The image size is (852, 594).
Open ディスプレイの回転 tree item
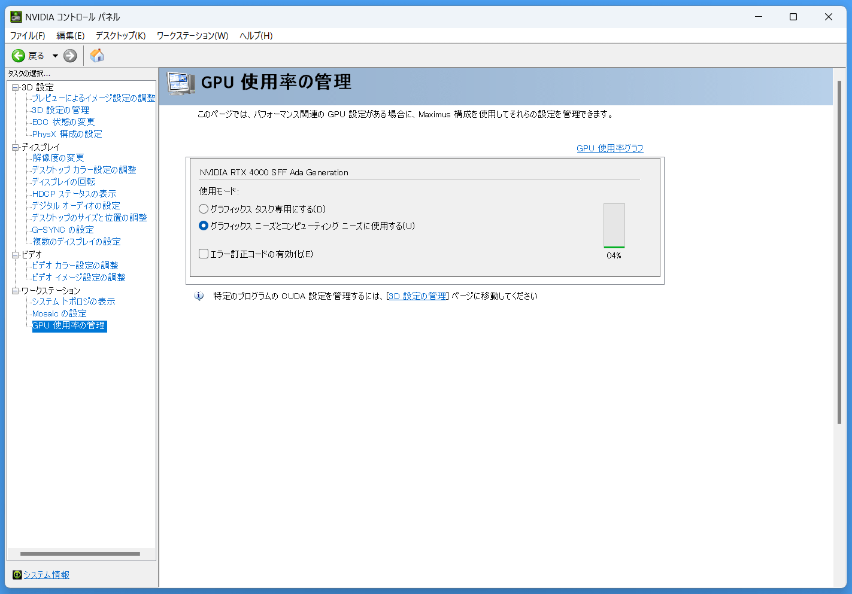tap(63, 182)
